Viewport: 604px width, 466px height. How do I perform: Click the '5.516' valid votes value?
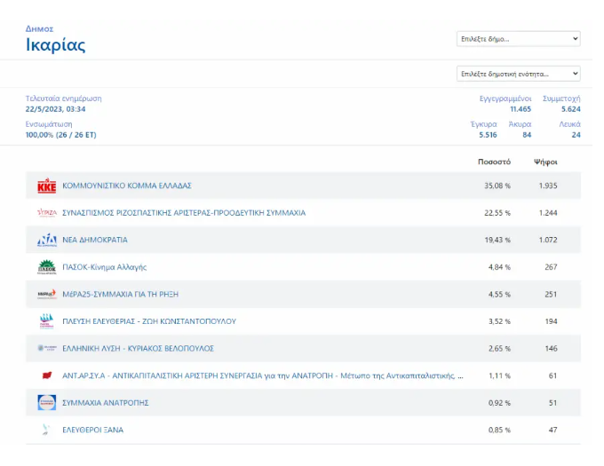pos(488,135)
